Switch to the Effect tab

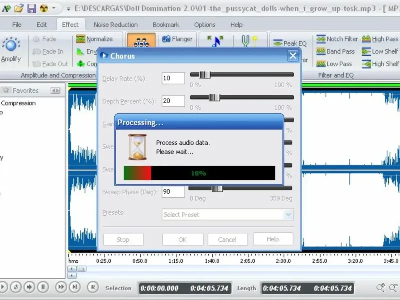(70, 25)
